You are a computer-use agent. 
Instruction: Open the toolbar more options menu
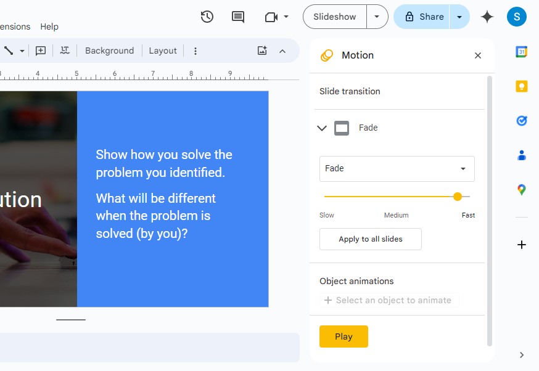(195, 51)
